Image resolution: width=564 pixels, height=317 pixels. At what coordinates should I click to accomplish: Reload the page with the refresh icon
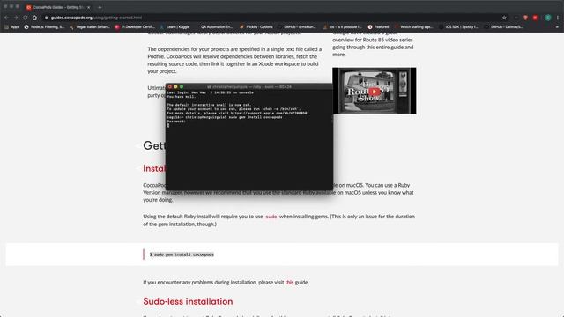pos(26,18)
